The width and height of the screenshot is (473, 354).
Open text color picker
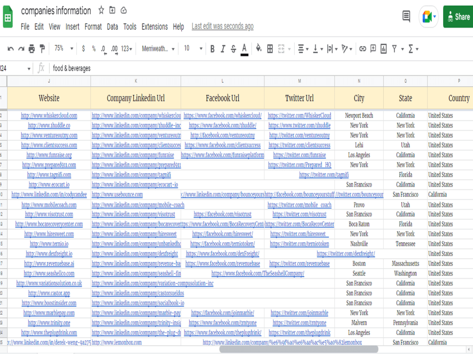click(245, 50)
